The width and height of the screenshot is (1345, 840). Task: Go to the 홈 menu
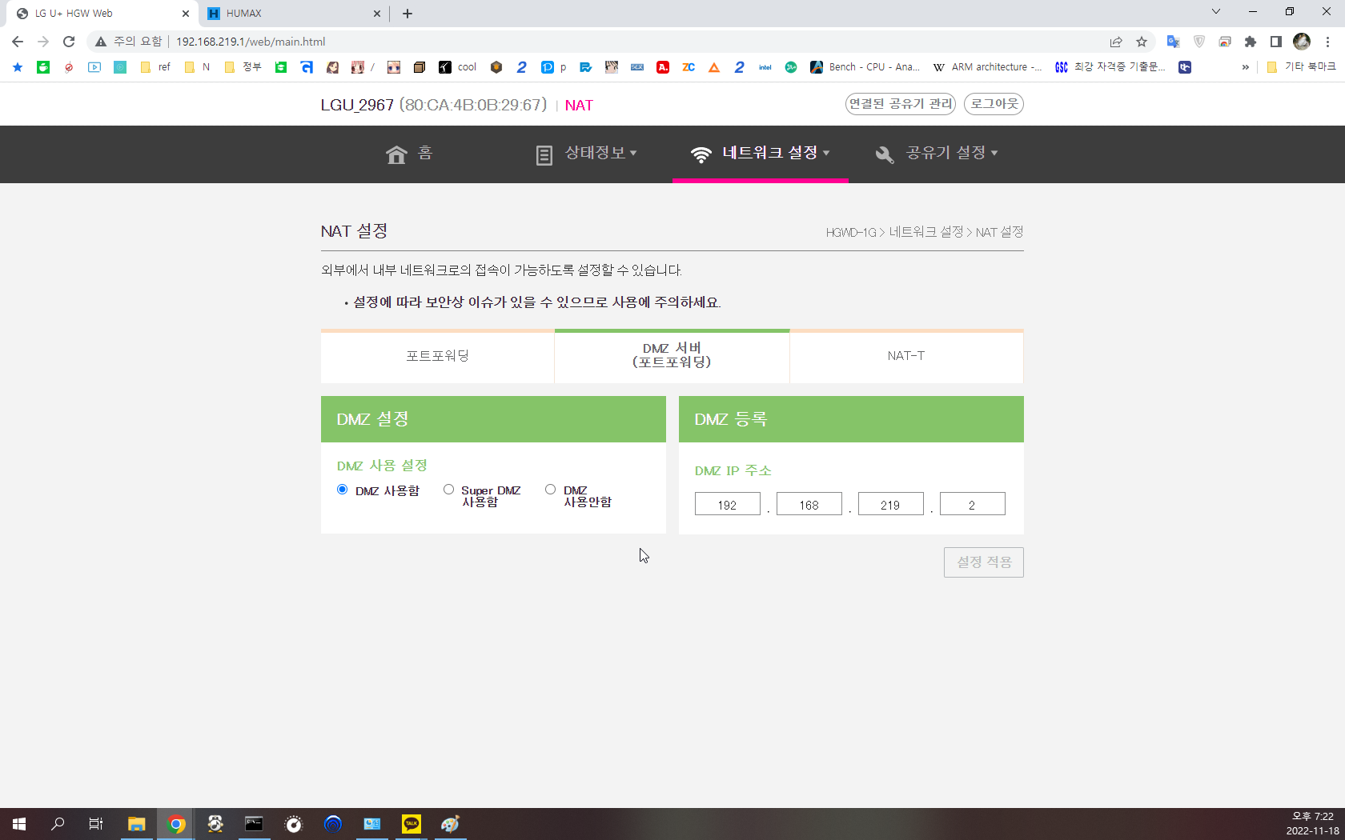pyautogui.click(x=409, y=154)
